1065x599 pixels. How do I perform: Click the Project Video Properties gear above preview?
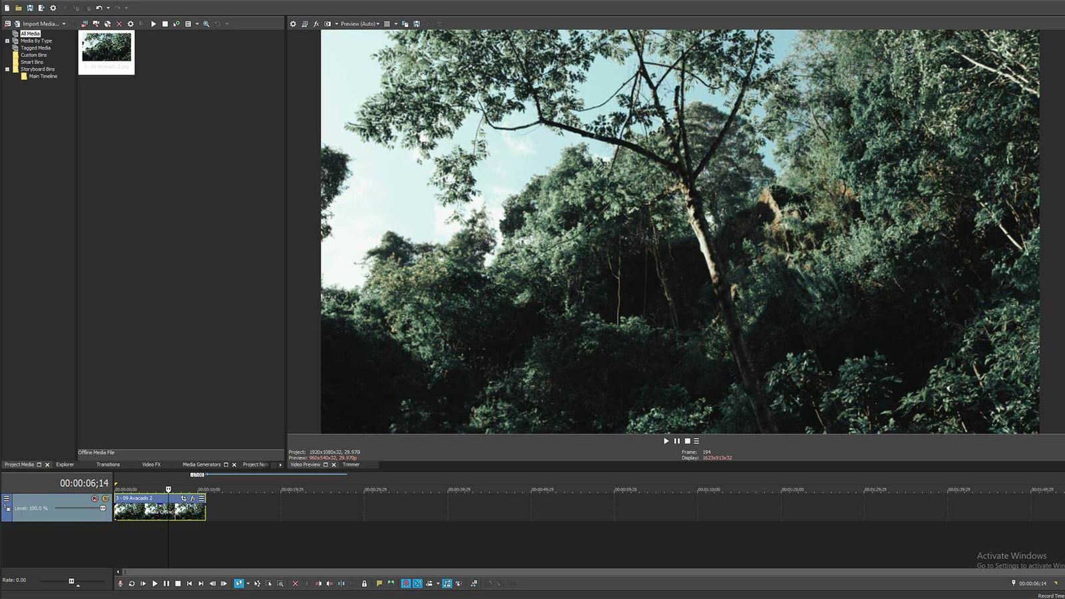[x=292, y=23]
